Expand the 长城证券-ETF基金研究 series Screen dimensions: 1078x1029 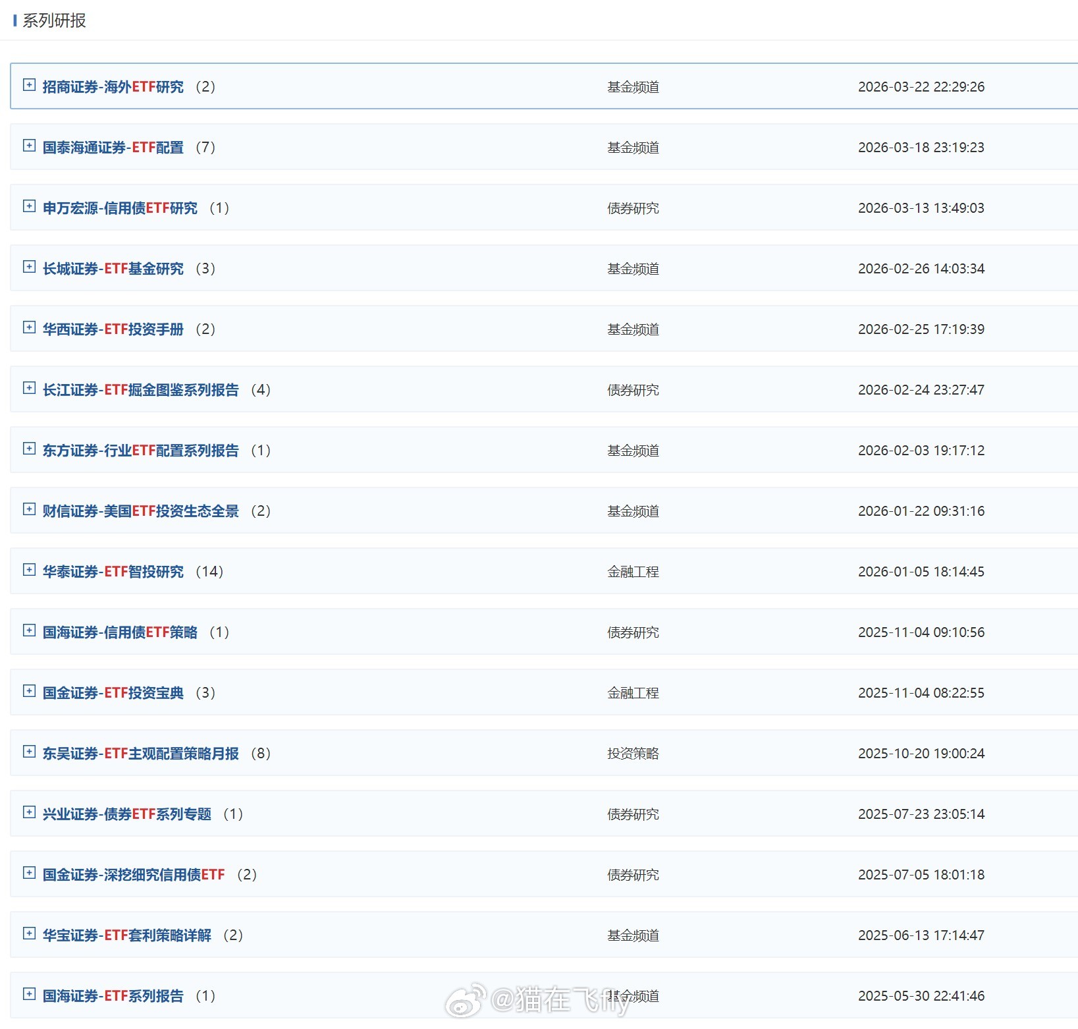click(29, 266)
